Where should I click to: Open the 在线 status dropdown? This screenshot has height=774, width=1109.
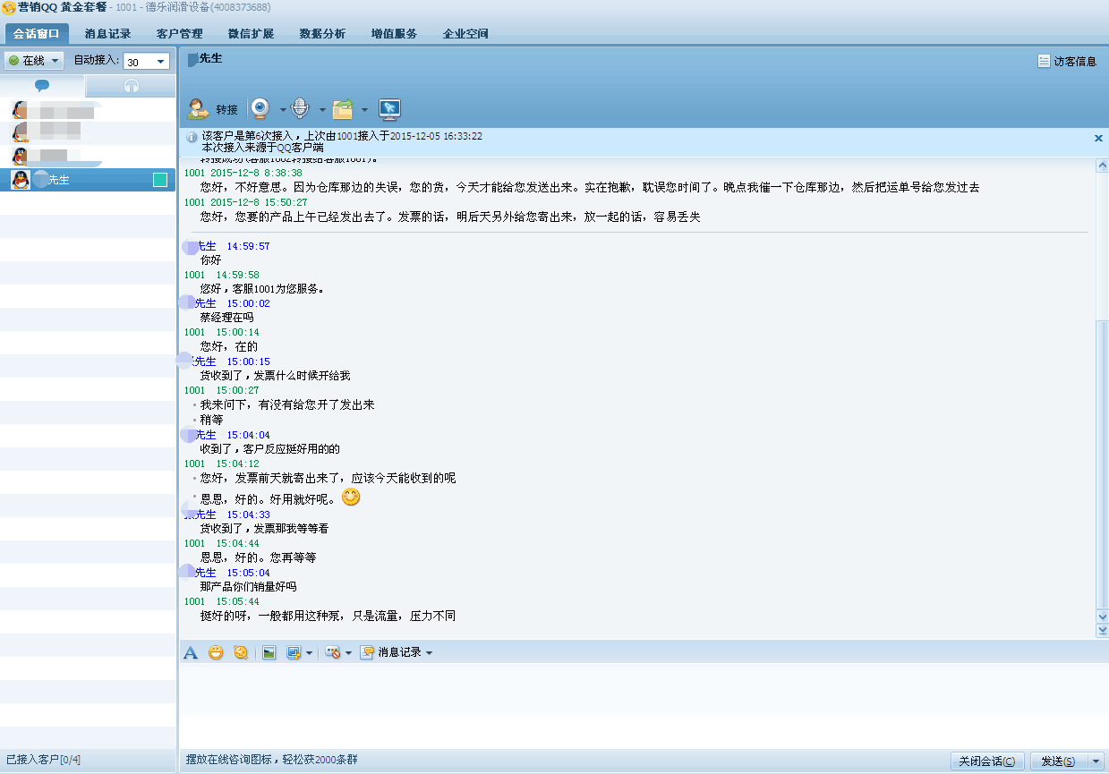coord(35,61)
